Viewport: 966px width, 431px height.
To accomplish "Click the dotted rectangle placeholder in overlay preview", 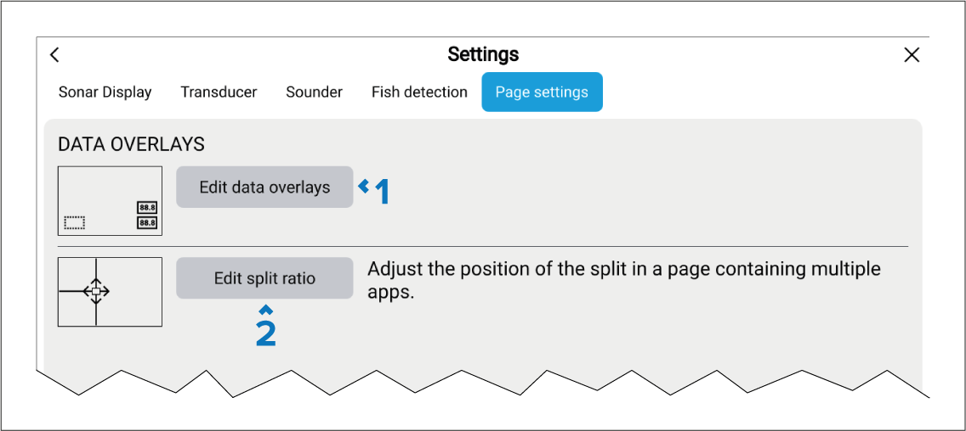I will [x=75, y=223].
